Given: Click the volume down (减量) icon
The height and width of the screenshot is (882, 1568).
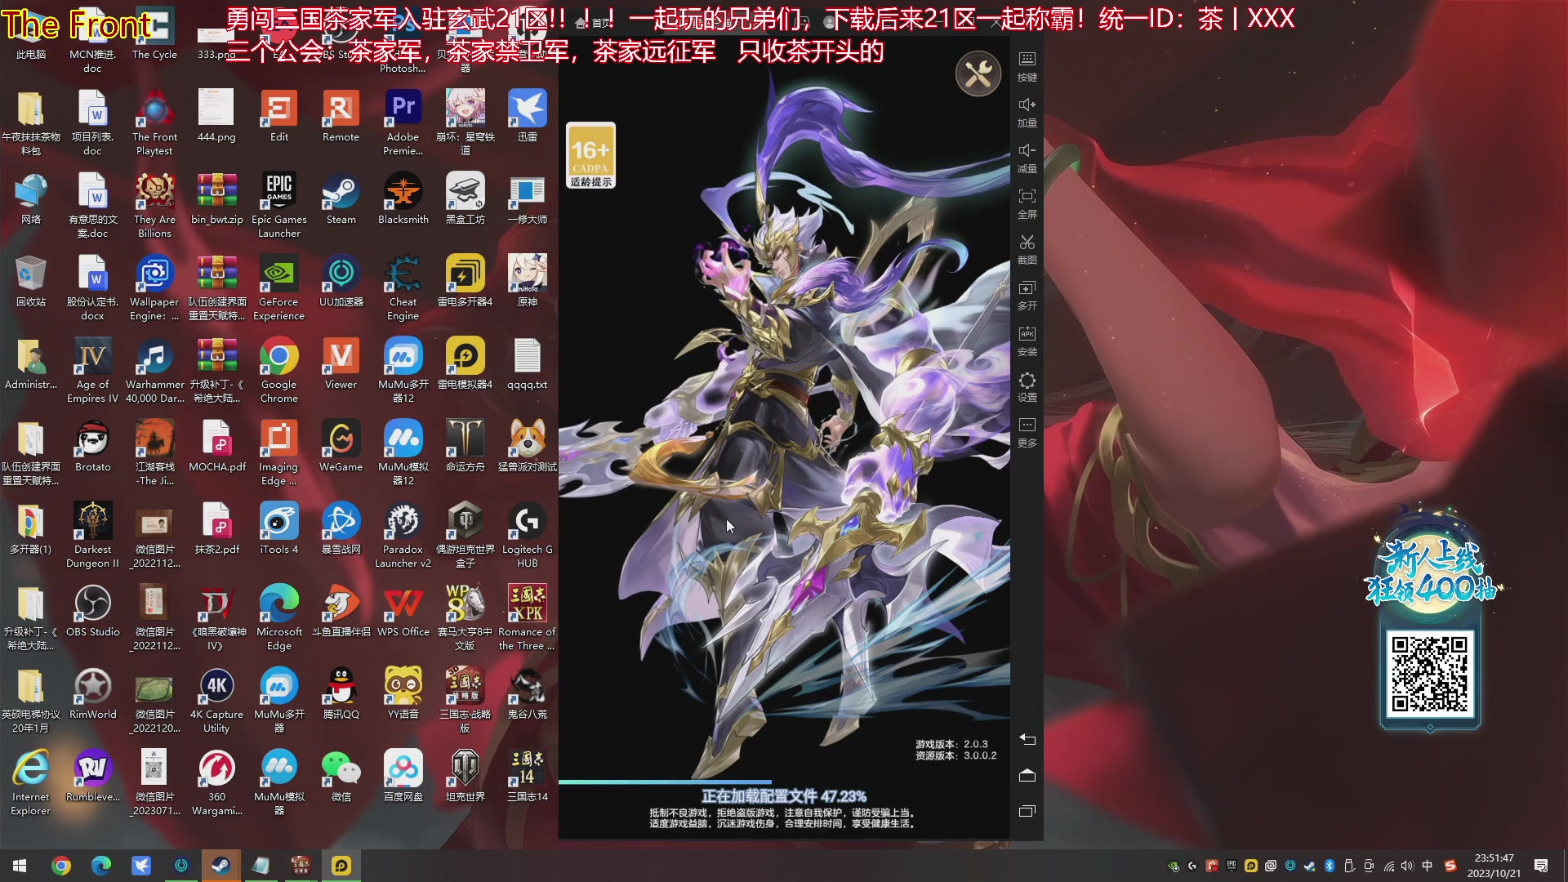Looking at the screenshot, I should [1027, 158].
